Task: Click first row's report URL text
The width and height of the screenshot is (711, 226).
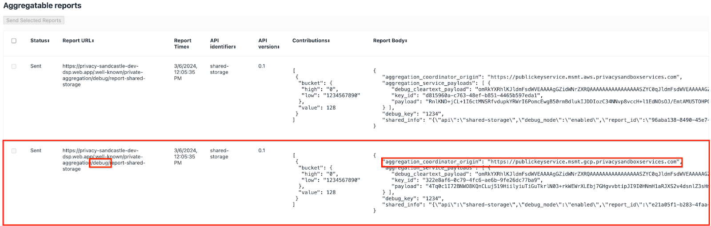Action: [x=104, y=75]
